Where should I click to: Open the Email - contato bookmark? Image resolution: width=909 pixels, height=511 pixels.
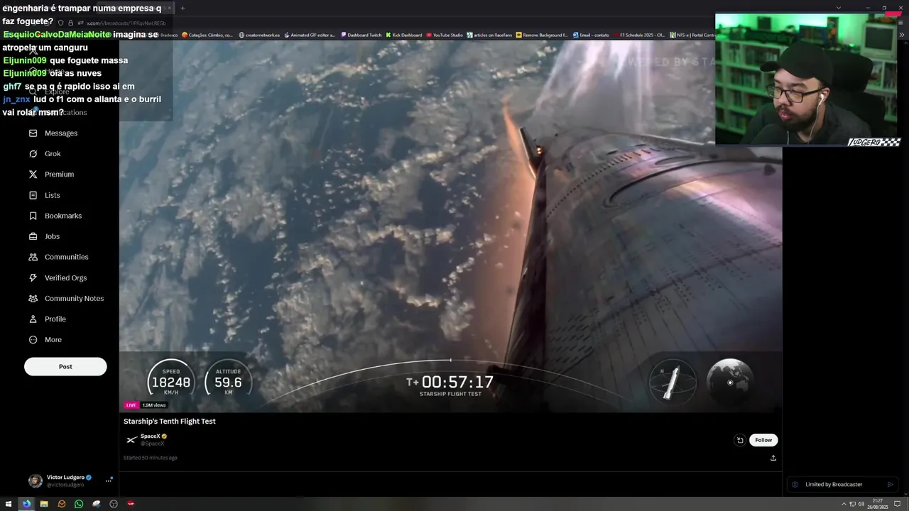click(x=591, y=35)
